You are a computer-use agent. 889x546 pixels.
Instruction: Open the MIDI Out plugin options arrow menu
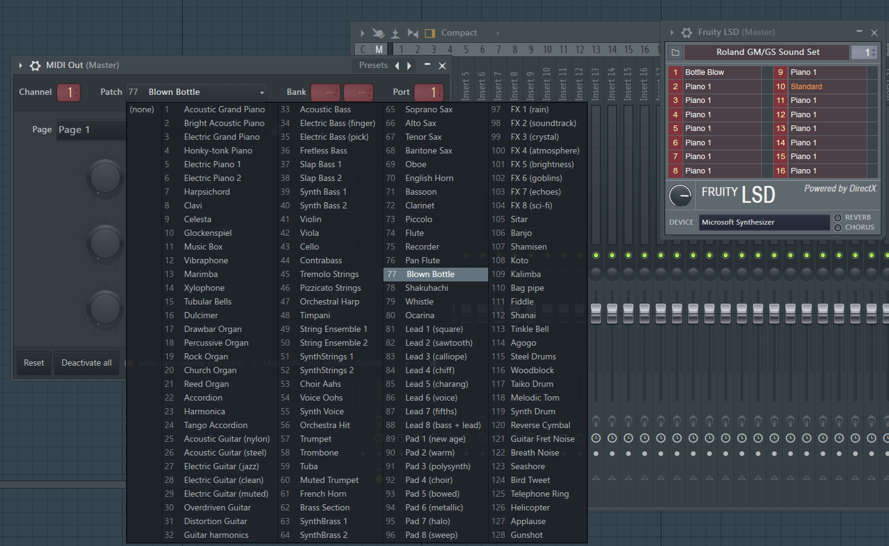(x=21, y=65)
